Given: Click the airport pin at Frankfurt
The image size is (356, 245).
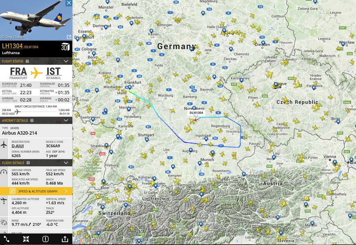Looking at the screenshot, I should tap(129, 87).
